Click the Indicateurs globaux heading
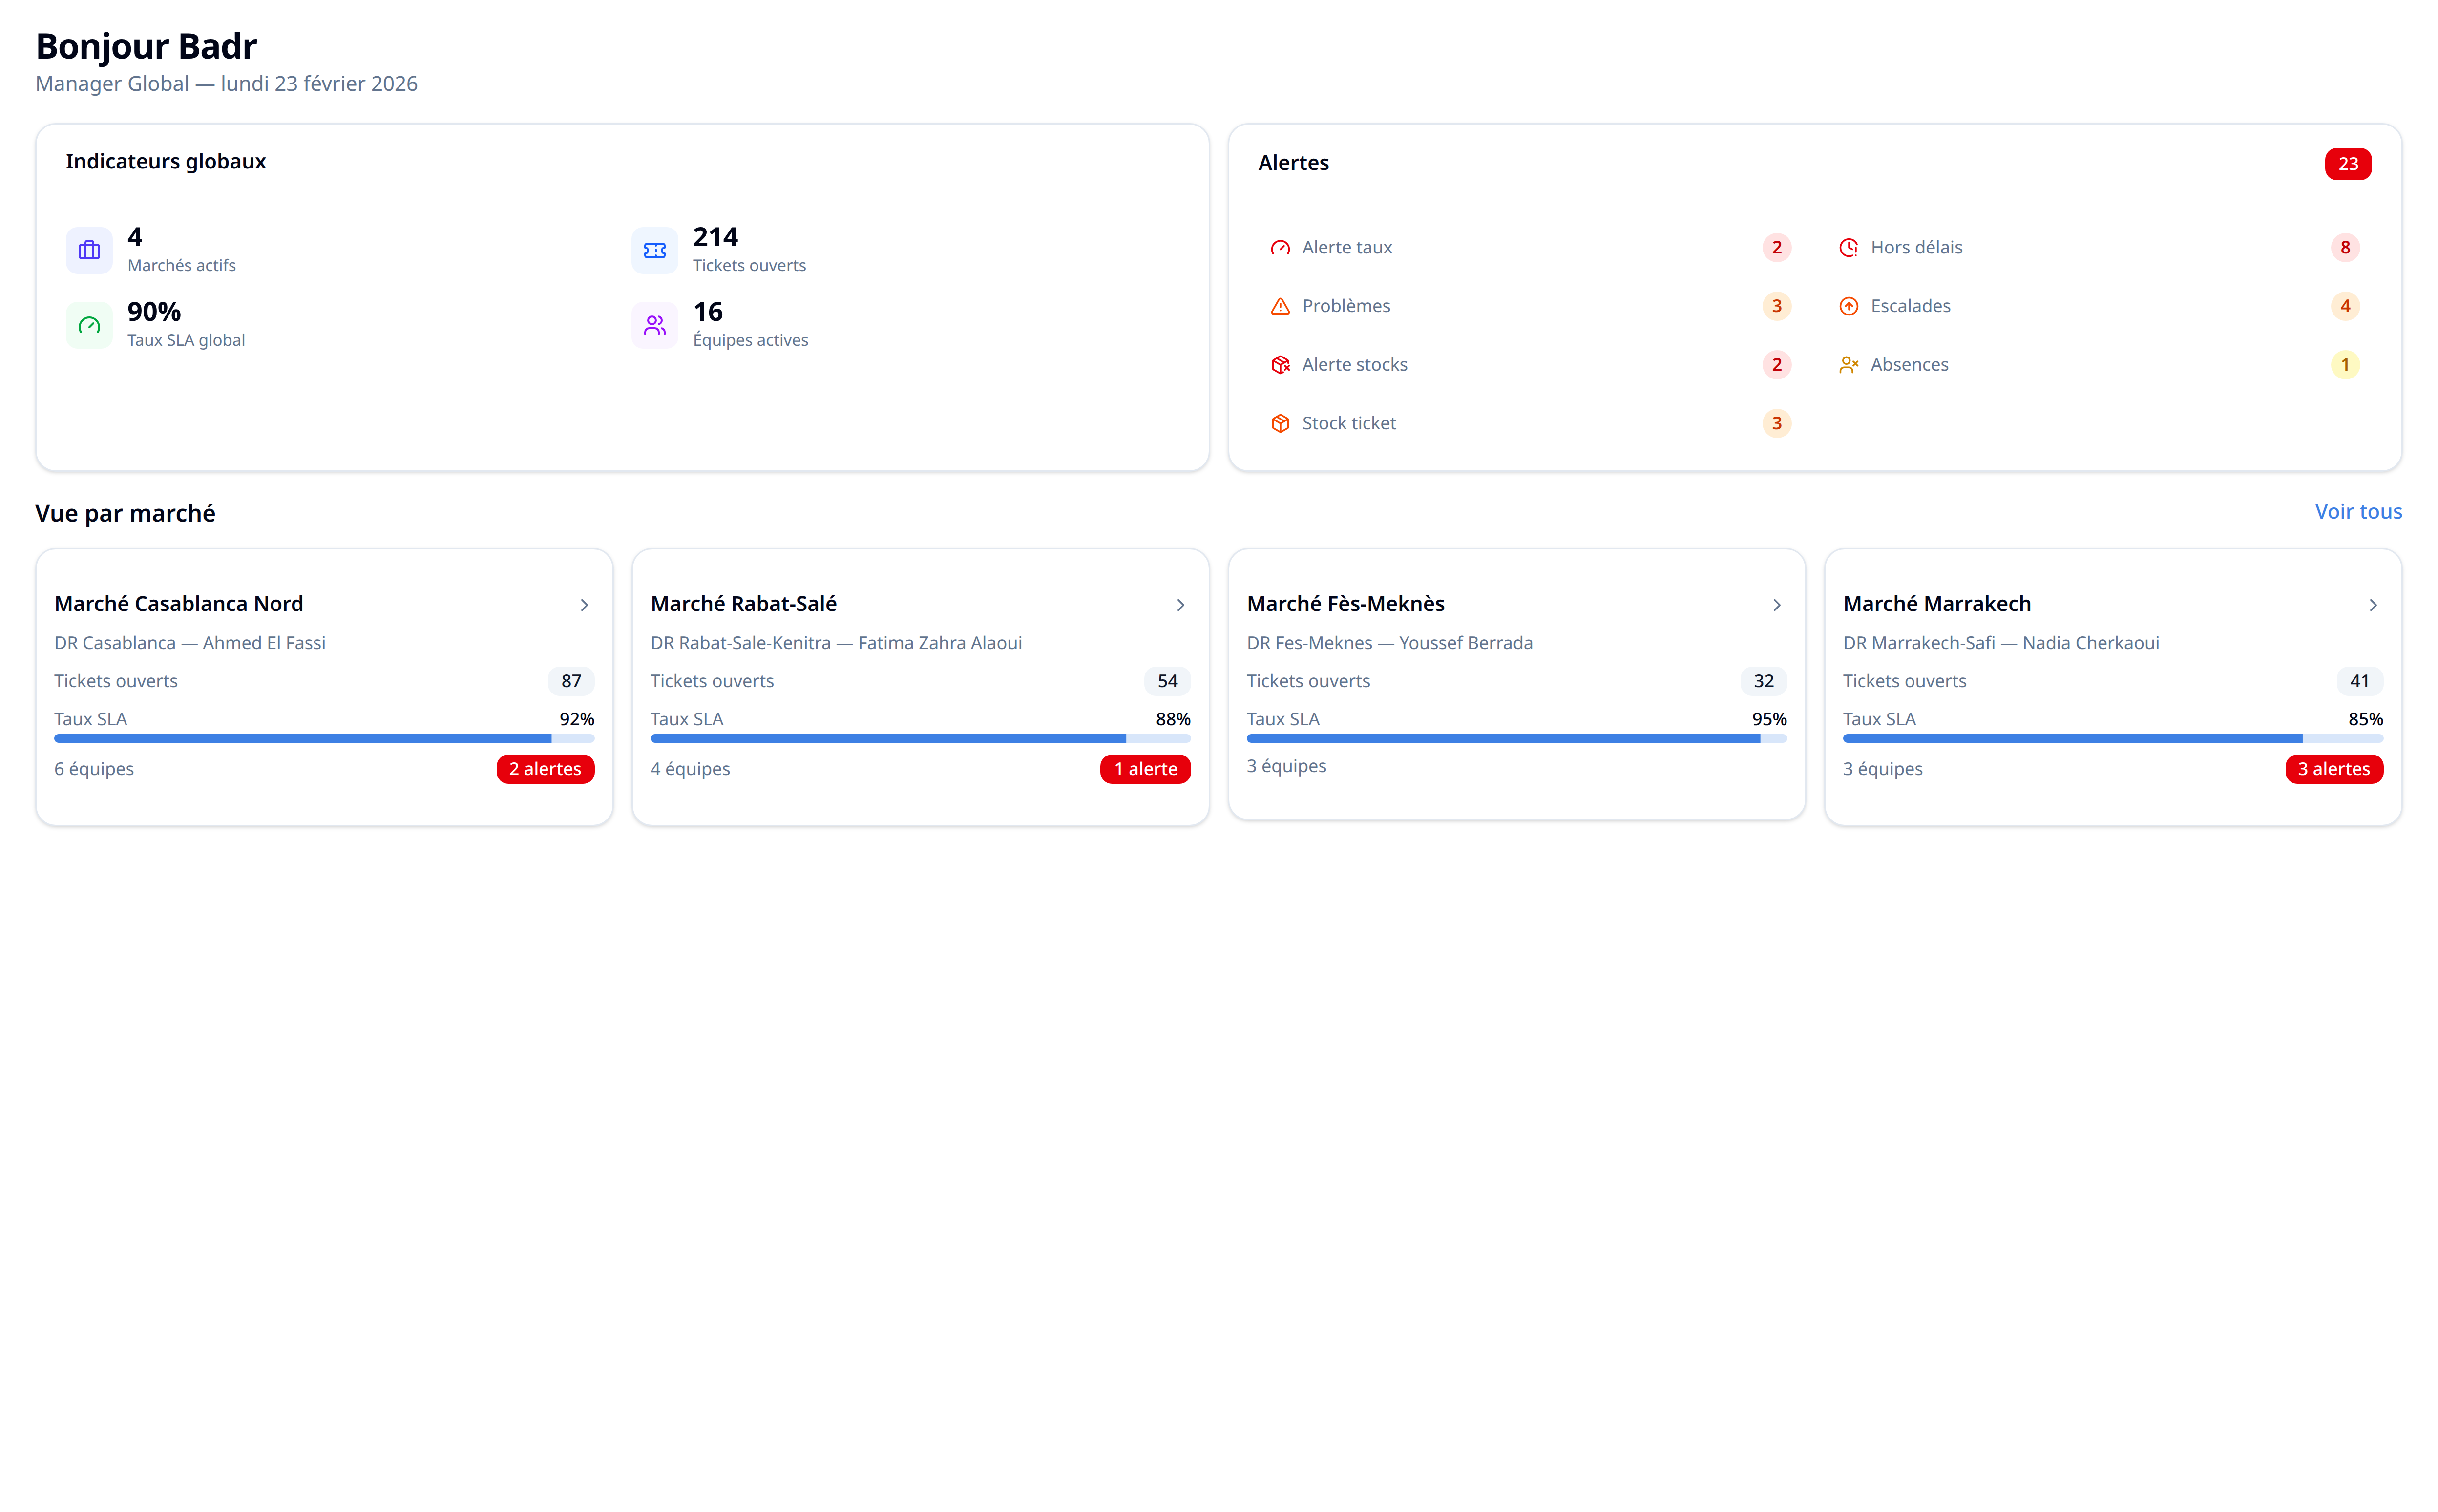 click(x=166, y=162)
